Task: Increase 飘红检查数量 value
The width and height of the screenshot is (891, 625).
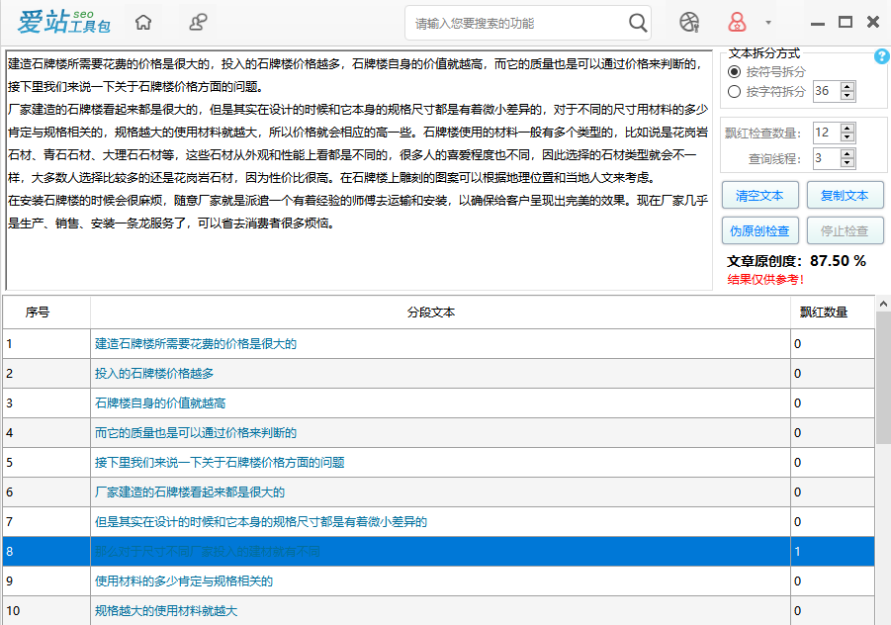Action: click(847, 129)
